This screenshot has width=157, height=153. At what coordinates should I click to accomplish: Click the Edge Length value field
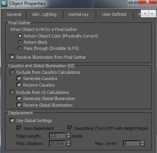(x=57, y=136)
